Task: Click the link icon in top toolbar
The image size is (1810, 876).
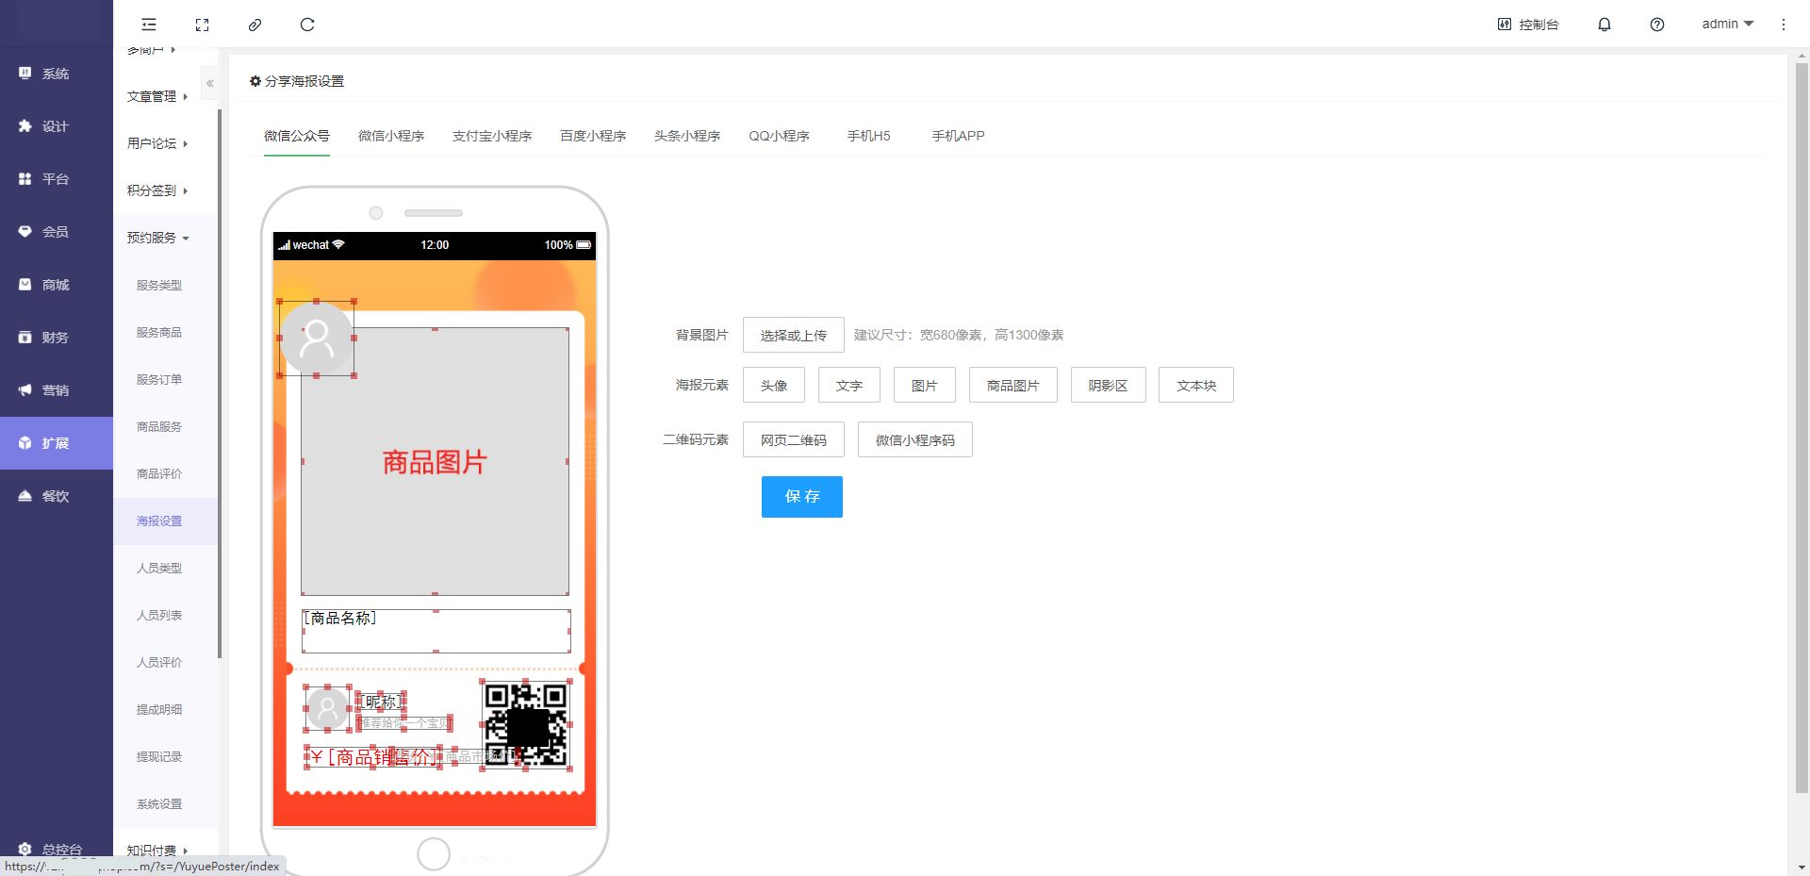Action: (255, 25)
